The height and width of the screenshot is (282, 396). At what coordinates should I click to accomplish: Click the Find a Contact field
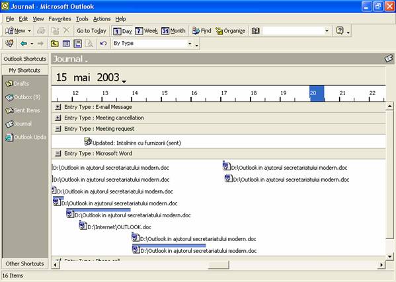pos(294,31)
